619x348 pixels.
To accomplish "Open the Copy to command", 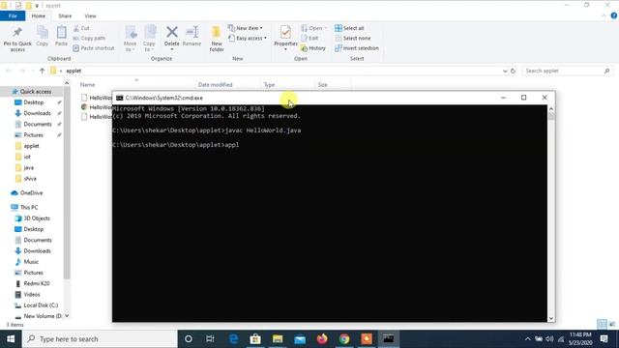I will (149, 39).
